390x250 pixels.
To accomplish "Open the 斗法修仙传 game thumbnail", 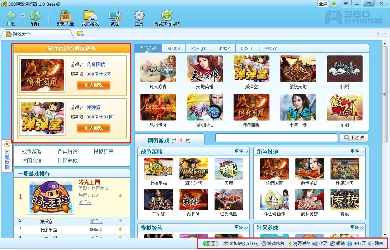I will click(274, 200).
